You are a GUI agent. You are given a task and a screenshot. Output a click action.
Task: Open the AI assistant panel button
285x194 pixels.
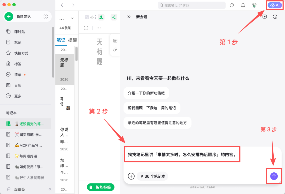coord(275,5)
